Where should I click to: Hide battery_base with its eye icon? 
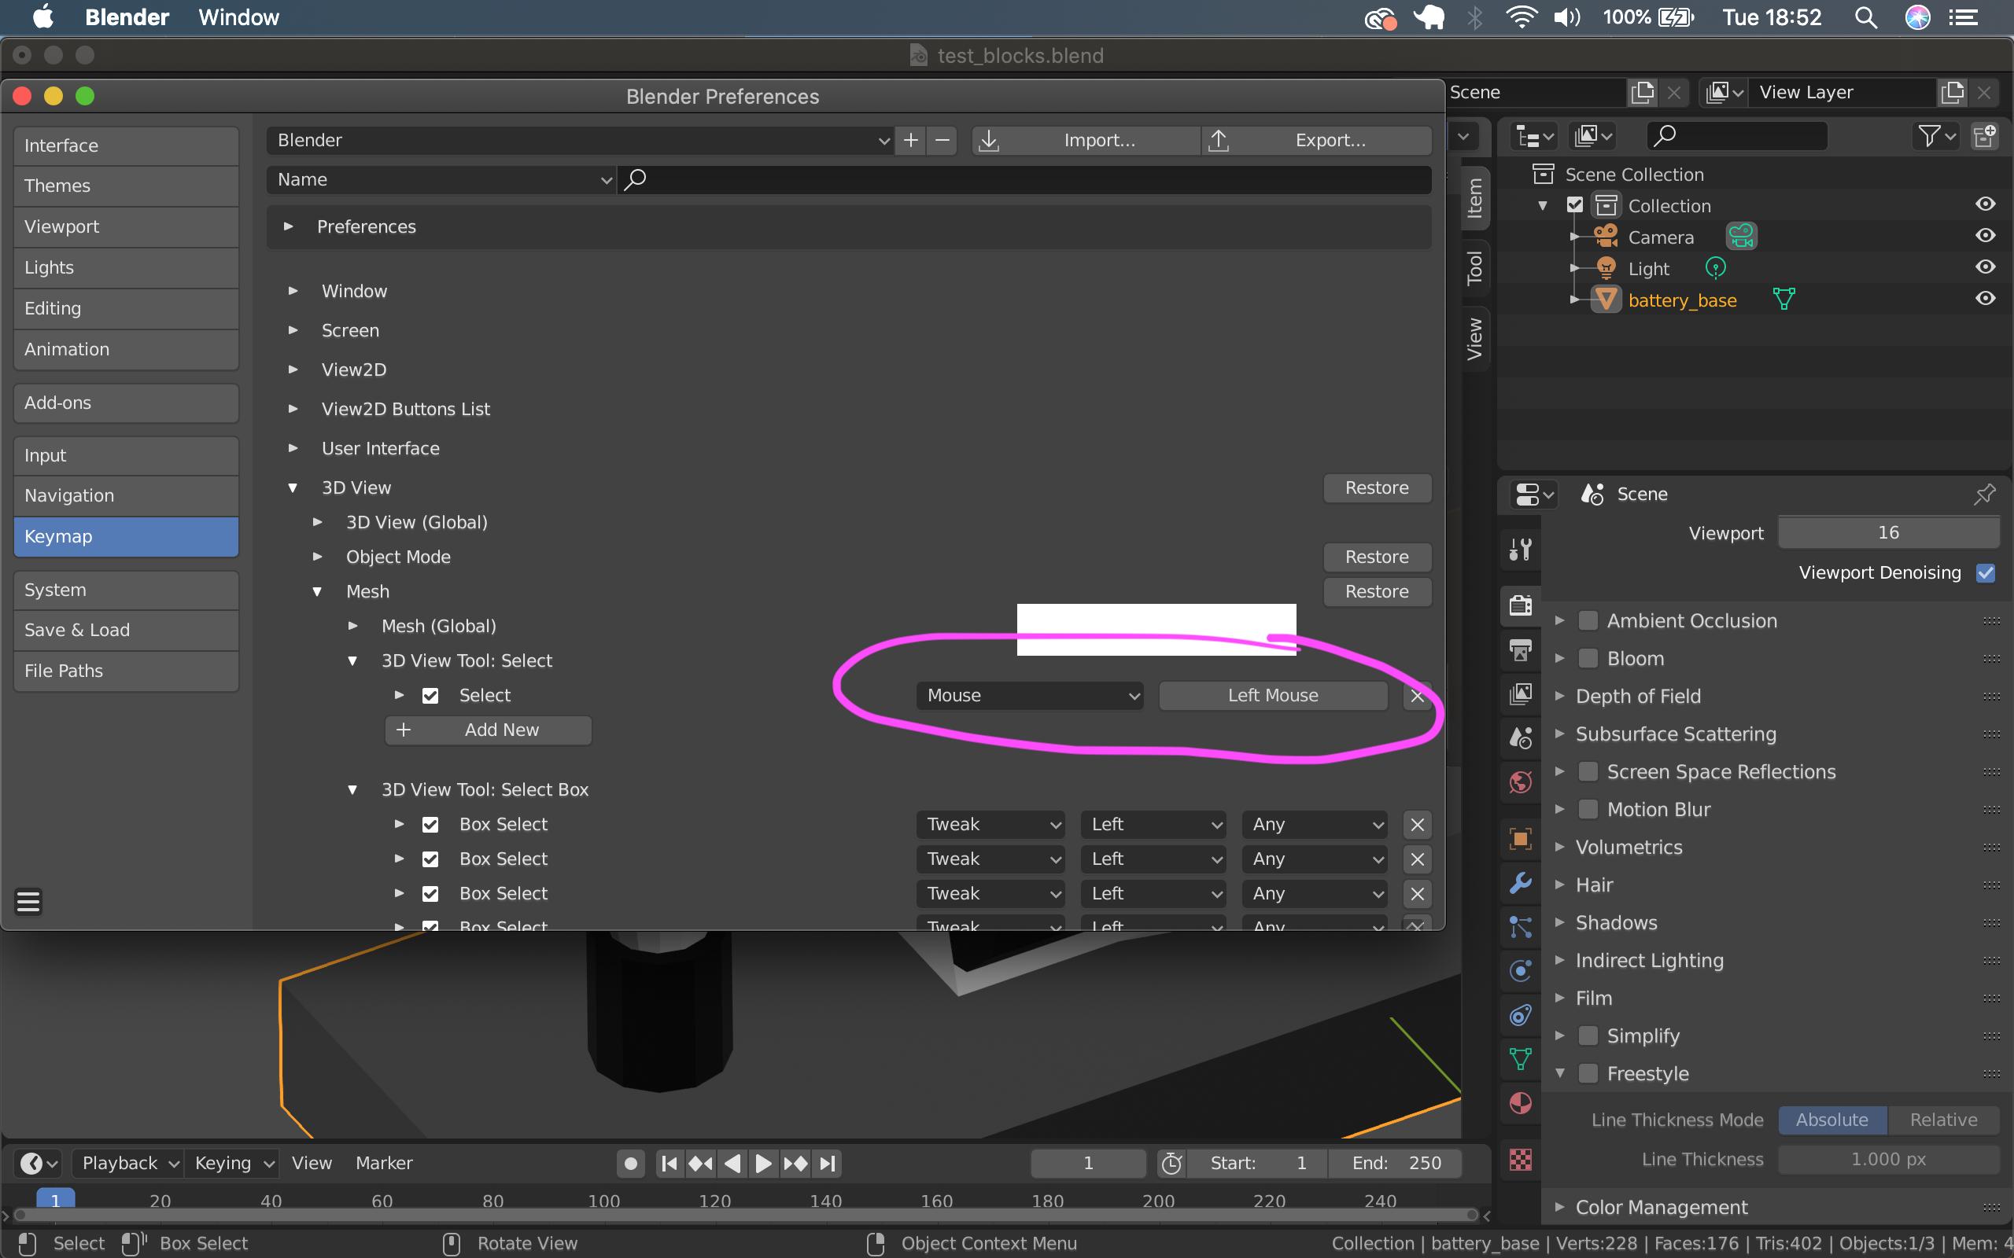coord(1985,299)
